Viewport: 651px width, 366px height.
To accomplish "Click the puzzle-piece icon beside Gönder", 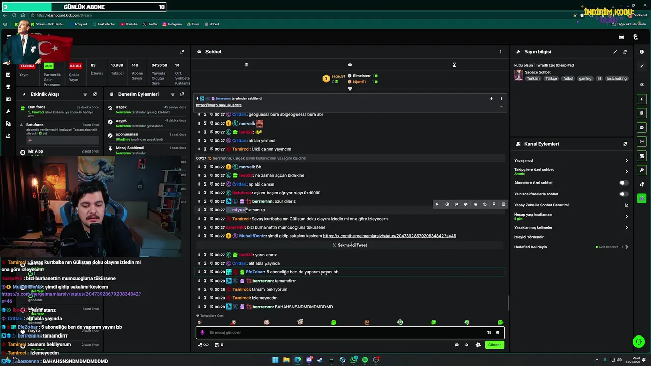I will (478, 345).
